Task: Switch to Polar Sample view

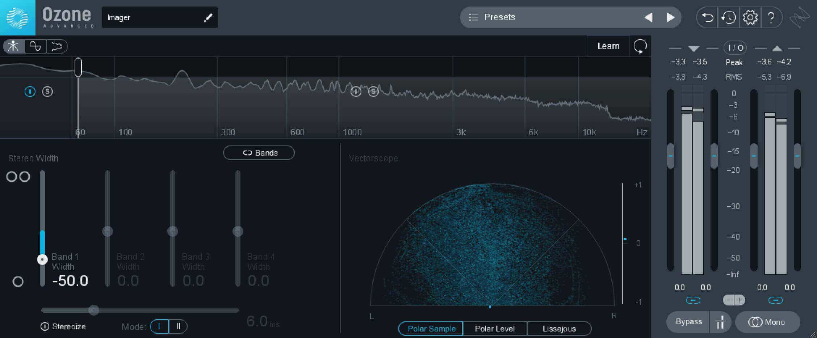Action: 431,329
